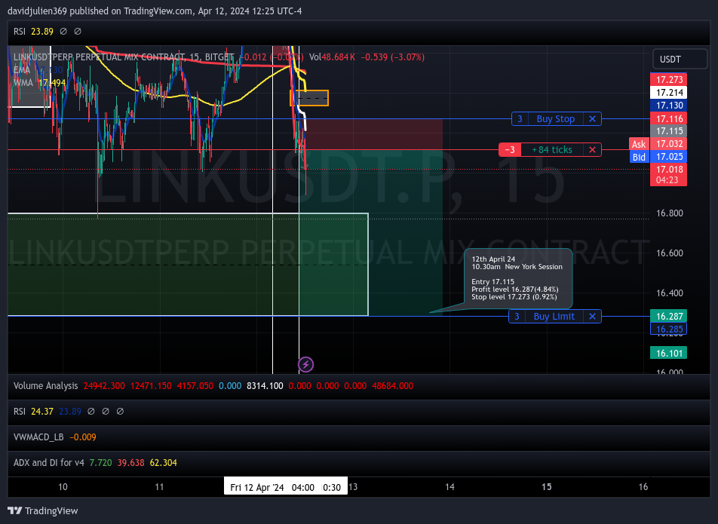Click date 10 on the time axis
Image resolution: width=718 pixels, height=524 pixels.
coord(63,487)
